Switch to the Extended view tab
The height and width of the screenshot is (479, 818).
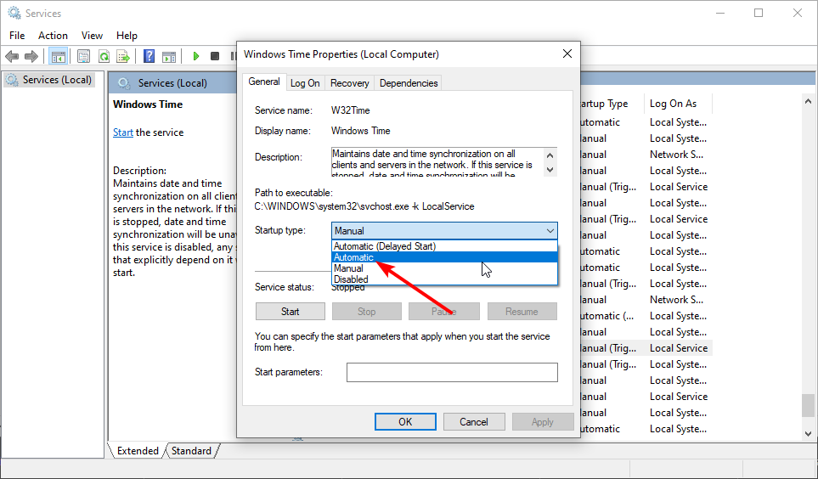138,451
